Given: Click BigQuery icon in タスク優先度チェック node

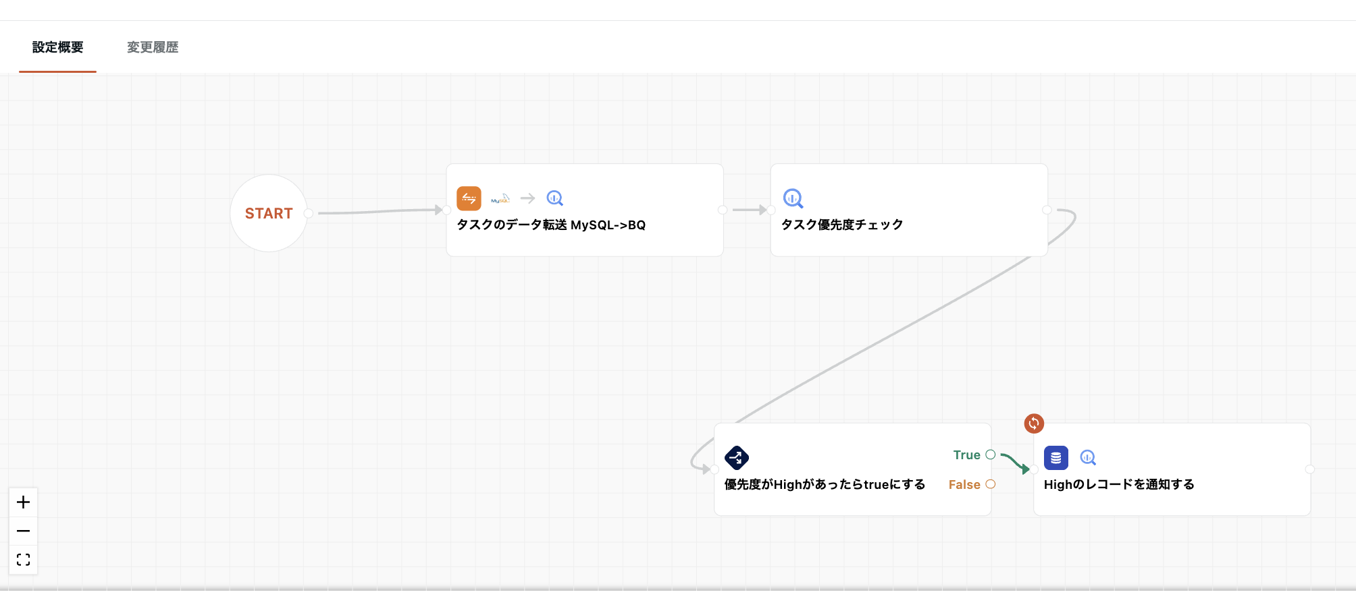Looking at the screenshot, I should coord(793,198).
